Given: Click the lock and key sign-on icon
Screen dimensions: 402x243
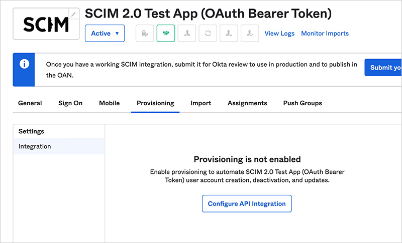Looking at the screenshot, I should click(145, 34).
